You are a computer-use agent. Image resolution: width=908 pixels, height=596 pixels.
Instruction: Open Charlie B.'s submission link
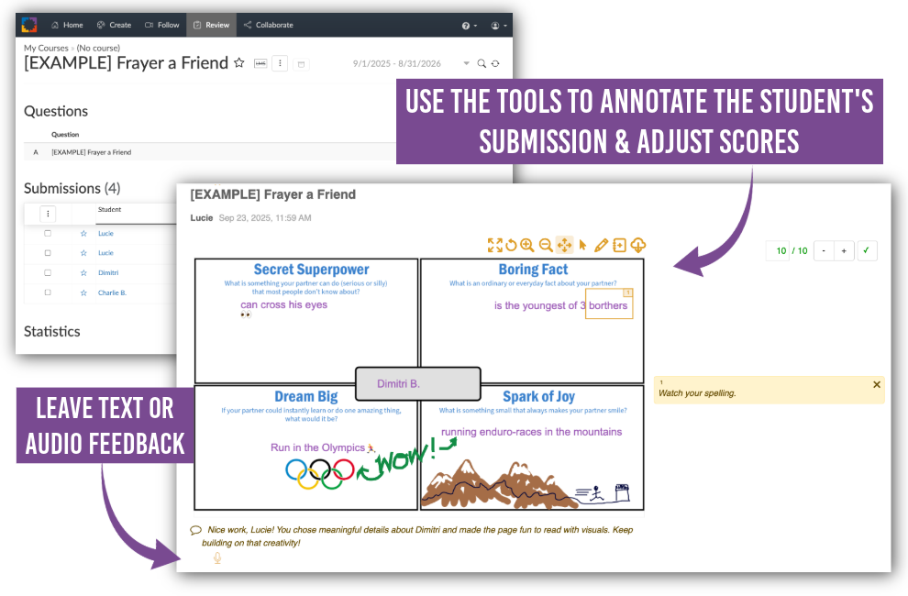112,292
